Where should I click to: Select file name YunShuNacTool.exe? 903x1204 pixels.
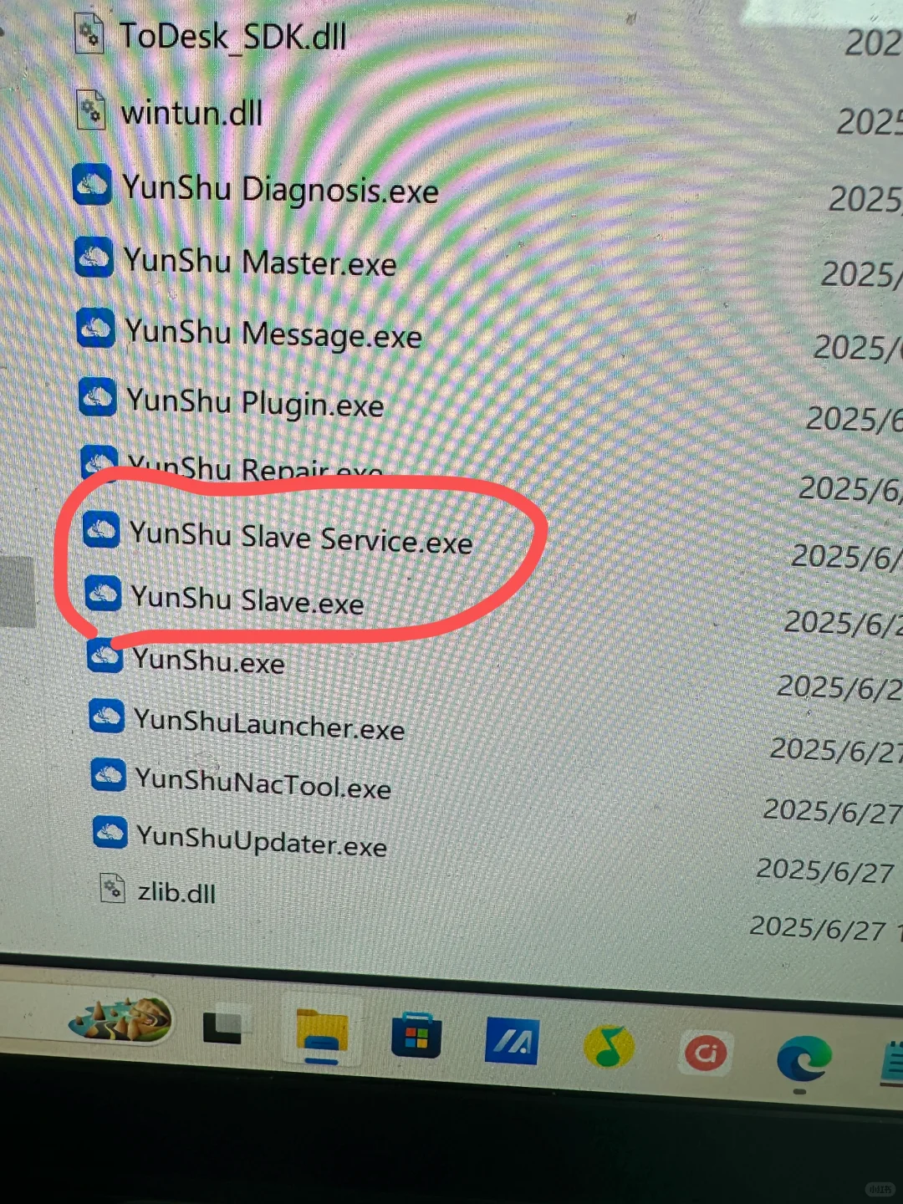coord(263,783)
